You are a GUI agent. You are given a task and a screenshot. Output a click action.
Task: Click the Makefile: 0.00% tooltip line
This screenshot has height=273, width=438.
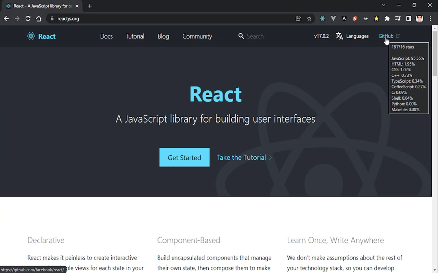tap(405, 110)
